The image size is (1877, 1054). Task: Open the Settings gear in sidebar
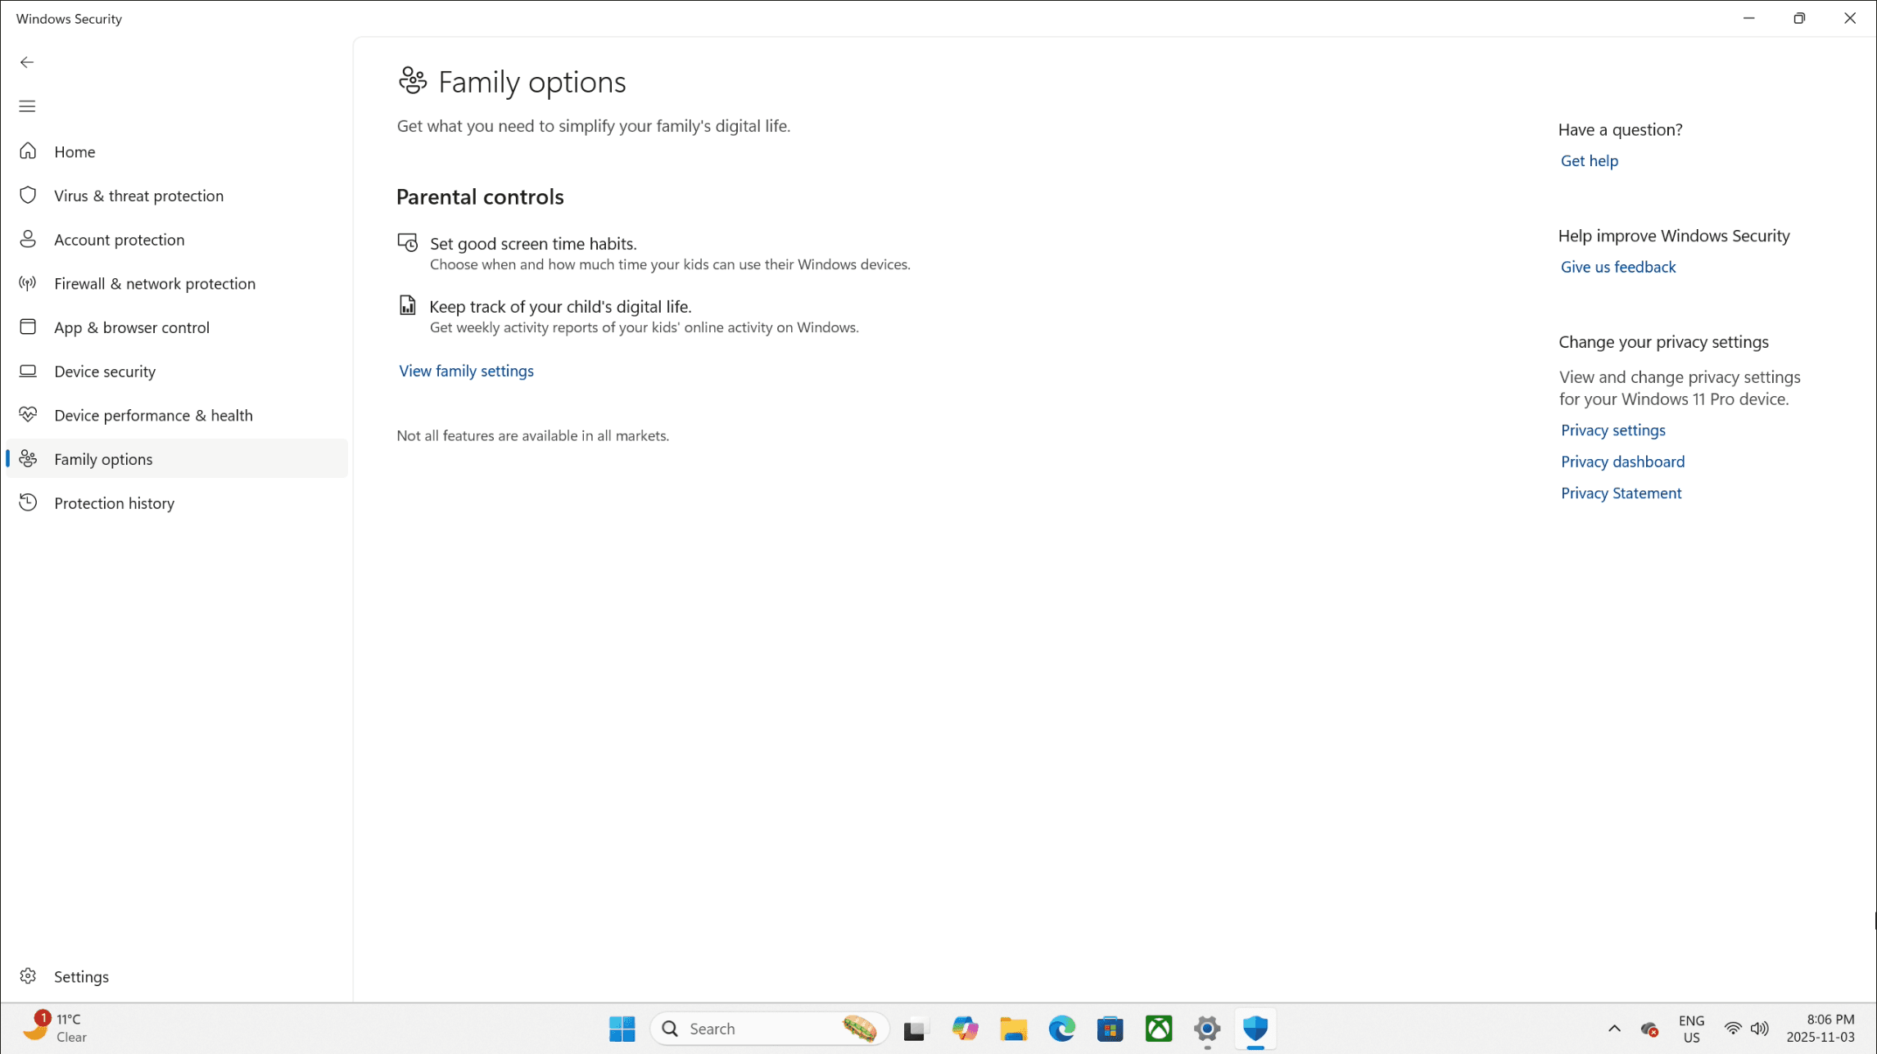click(x=28, y=976)
